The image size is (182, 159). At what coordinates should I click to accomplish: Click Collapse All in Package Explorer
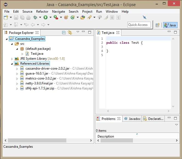pos(64,32)
